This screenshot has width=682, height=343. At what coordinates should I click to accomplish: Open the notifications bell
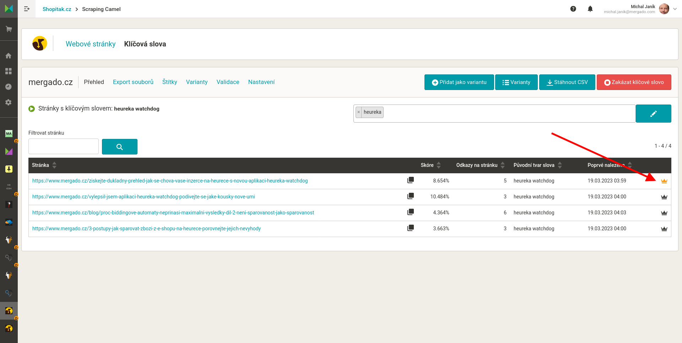pos(590,9)
